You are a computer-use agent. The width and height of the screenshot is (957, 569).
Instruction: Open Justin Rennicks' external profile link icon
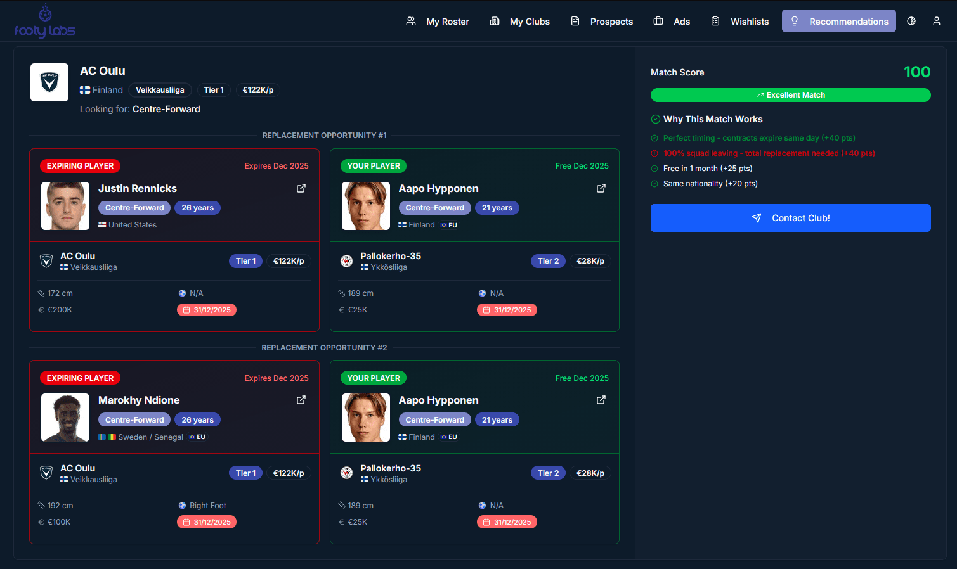301,188
